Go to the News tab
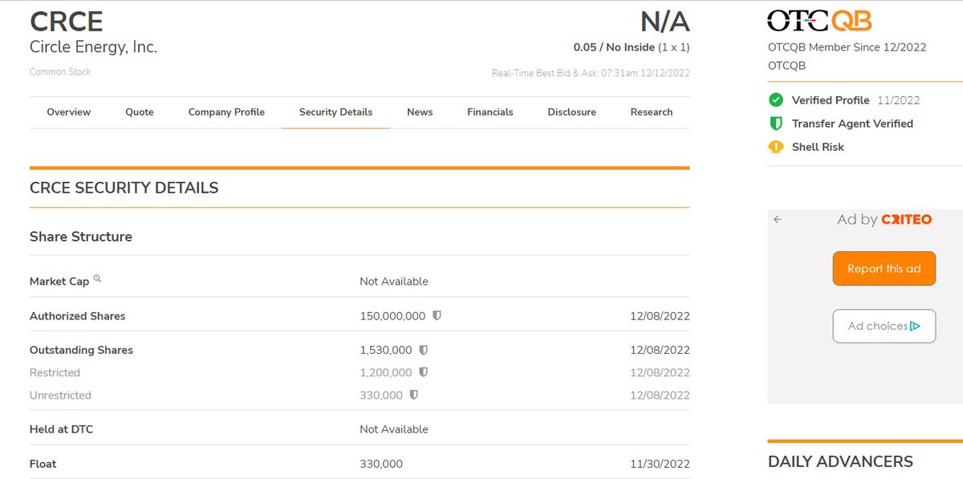Viewport: 963px width, 479px height. click(420, 112)
